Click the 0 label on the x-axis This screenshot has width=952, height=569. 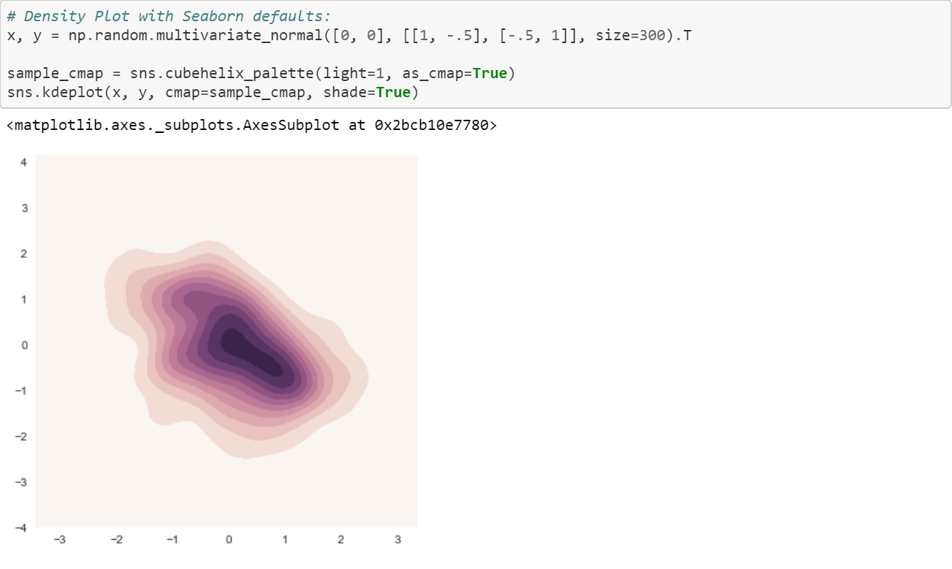click(x=228, y=539)
